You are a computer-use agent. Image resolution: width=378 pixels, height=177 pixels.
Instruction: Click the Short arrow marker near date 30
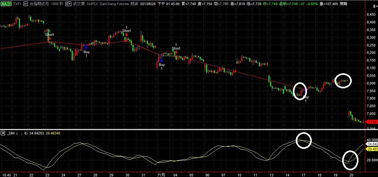(x=126, y=35)
